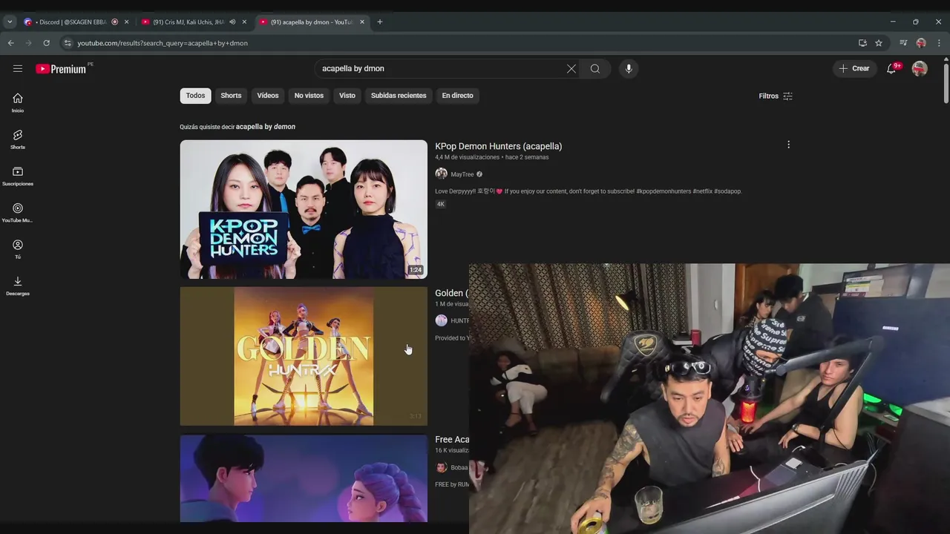Open the YouTube hamburger guide menu

tap(18, 68)
